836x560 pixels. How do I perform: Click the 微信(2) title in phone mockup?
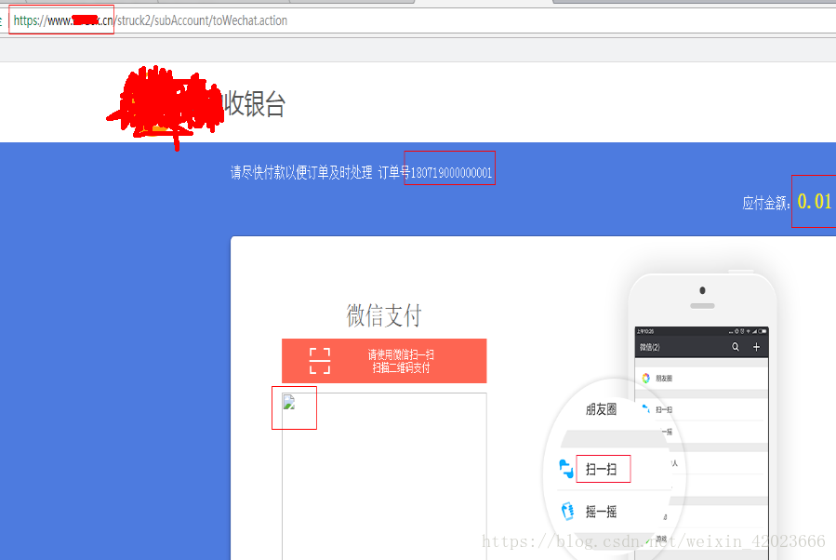pos(649,347)
